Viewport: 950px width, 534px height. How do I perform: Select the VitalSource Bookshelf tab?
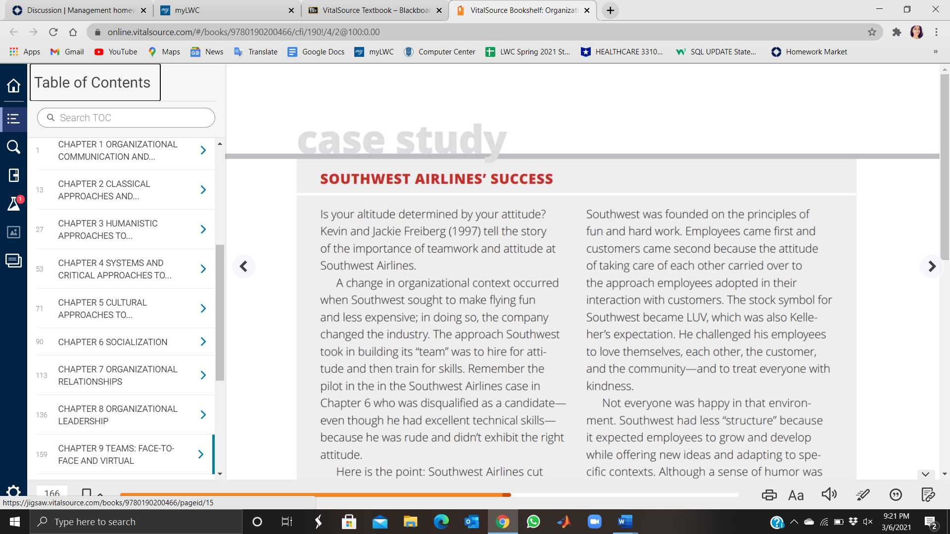pyautogui.click(x=522, y=10)
